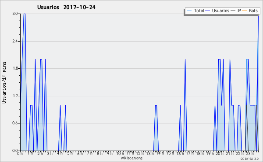
Task: Click the Total legend light-blue line swatch
Action: click(189, 11)
